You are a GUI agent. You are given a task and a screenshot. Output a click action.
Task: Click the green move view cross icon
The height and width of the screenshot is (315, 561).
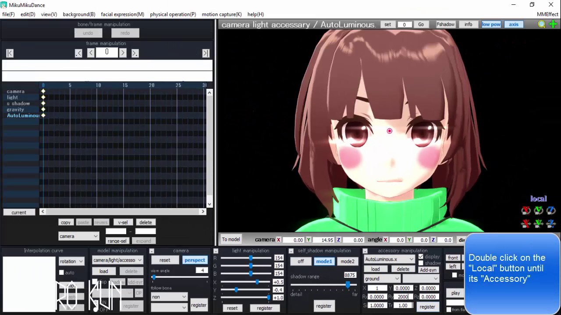click(553, 24)
